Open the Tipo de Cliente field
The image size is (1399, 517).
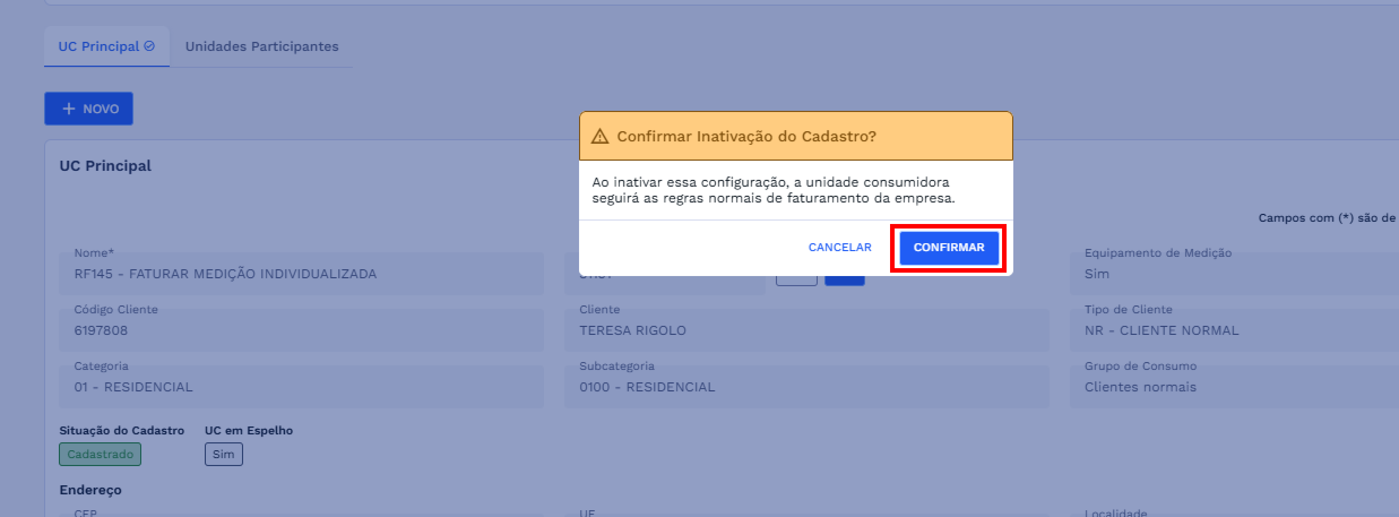click(x=1234, y=330)
